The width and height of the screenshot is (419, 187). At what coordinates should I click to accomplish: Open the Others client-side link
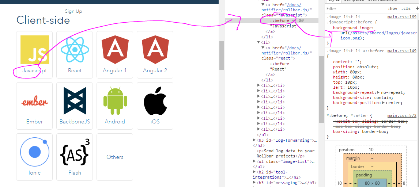click(115, 157)
